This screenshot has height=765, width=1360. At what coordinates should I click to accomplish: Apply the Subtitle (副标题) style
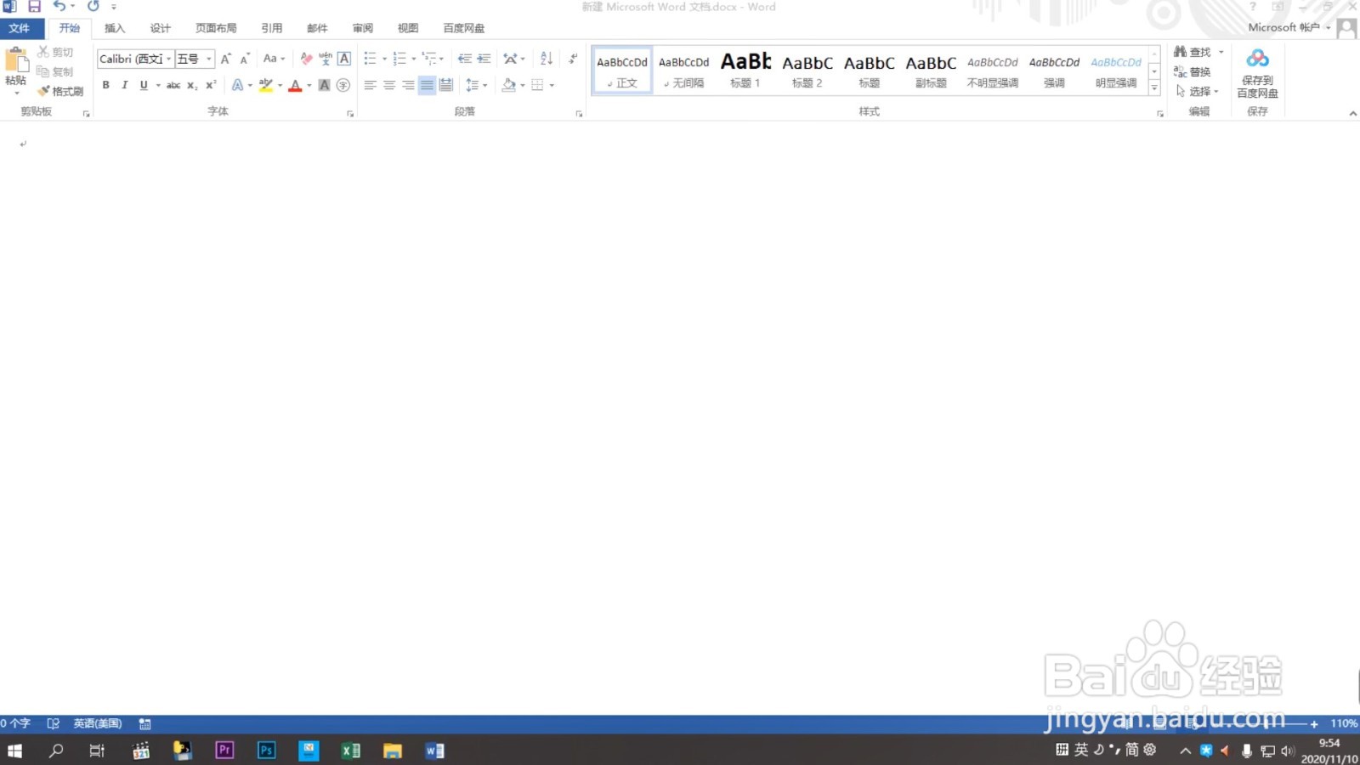pyautogui.click(x=931, y=70)
